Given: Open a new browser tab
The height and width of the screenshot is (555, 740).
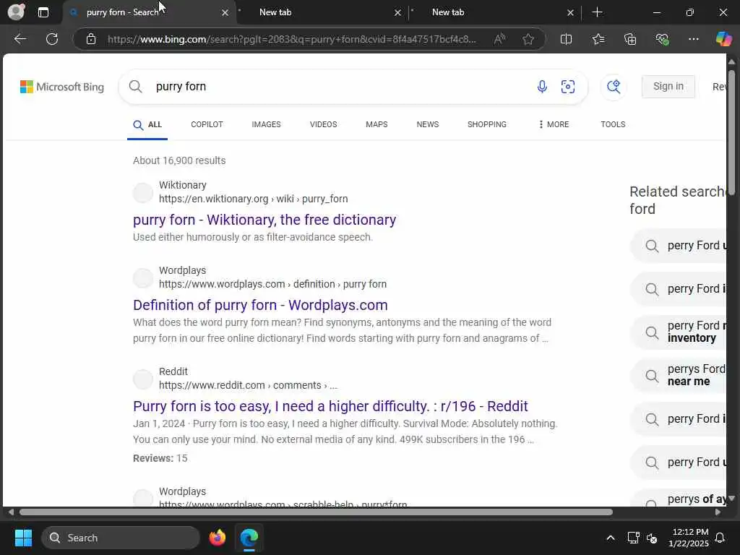Looking at the screenshot, I should pyautogui.click(x=597, y=12).
